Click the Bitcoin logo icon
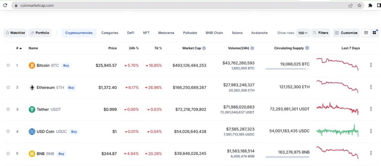The width and height of the screenshot is (381, 166). [x=32, y=66]
